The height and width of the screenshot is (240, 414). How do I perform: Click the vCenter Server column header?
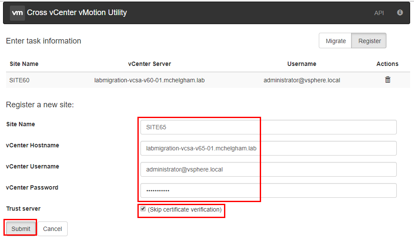(x=149, y=64)
